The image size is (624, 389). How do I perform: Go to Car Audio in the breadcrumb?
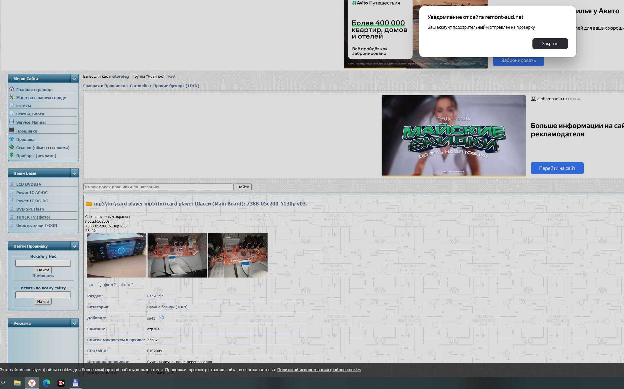[139, 86]
